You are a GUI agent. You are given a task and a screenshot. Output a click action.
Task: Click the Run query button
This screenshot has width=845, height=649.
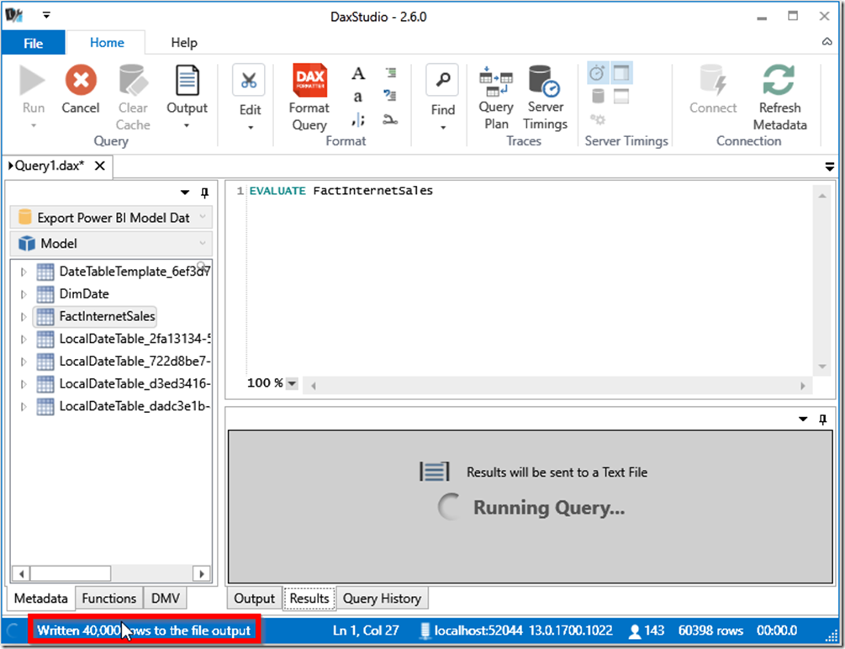tap(33, 89)
